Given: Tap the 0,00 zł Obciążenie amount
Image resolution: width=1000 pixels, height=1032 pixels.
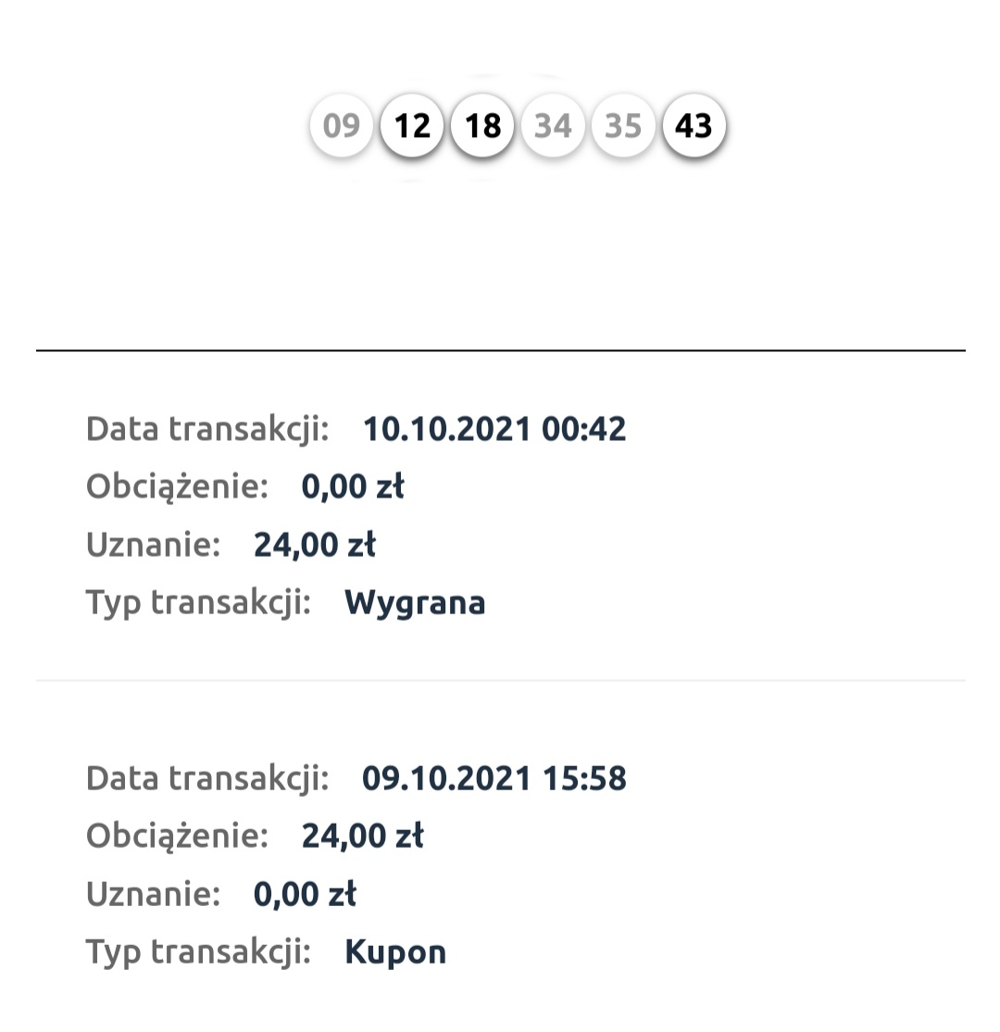Looking at the screenshot, I should (x=353, y=486).
